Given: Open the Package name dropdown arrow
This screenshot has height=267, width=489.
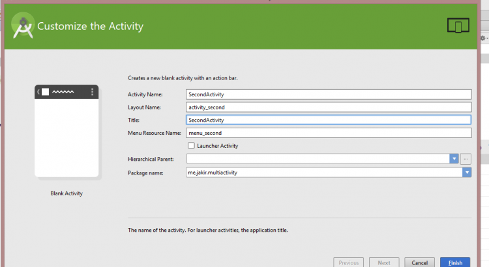Looking at the screenshot, I should [x=466, y=173].
